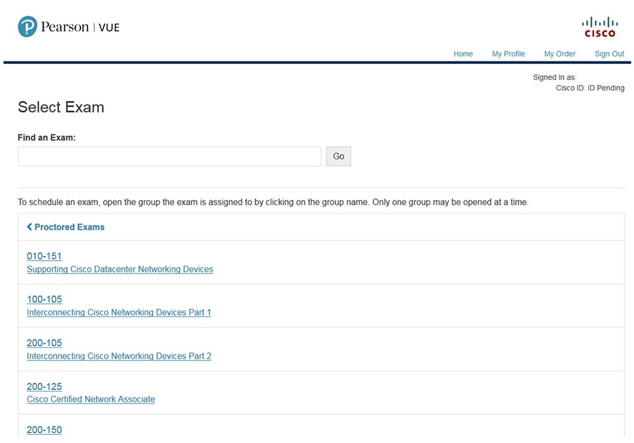This screenshot has height=443, width=634.
Task: Select exam code 200-150
Action: pyautogui.click(x=44, y=430)
